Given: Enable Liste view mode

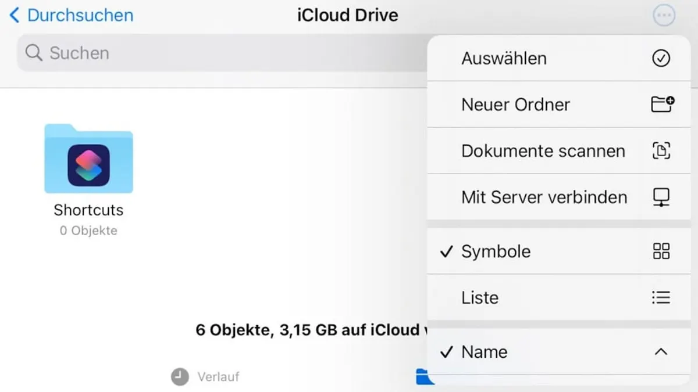Looking at the screenshot, I should click(523, 297).
